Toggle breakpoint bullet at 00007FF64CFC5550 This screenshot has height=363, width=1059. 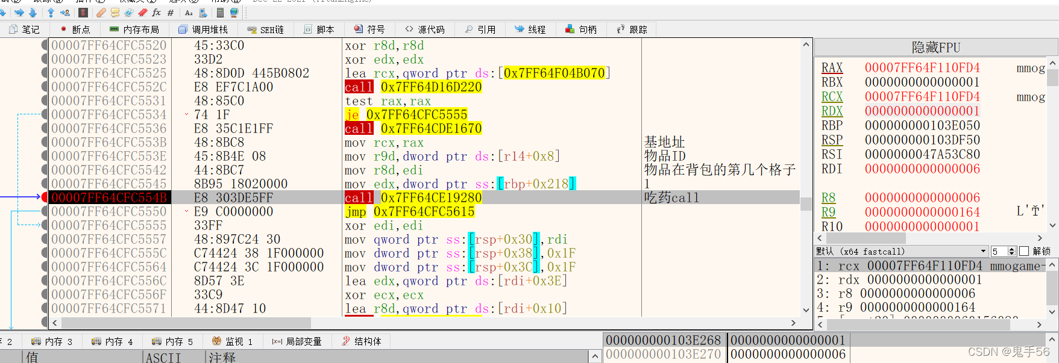click(x=45, y=211)
